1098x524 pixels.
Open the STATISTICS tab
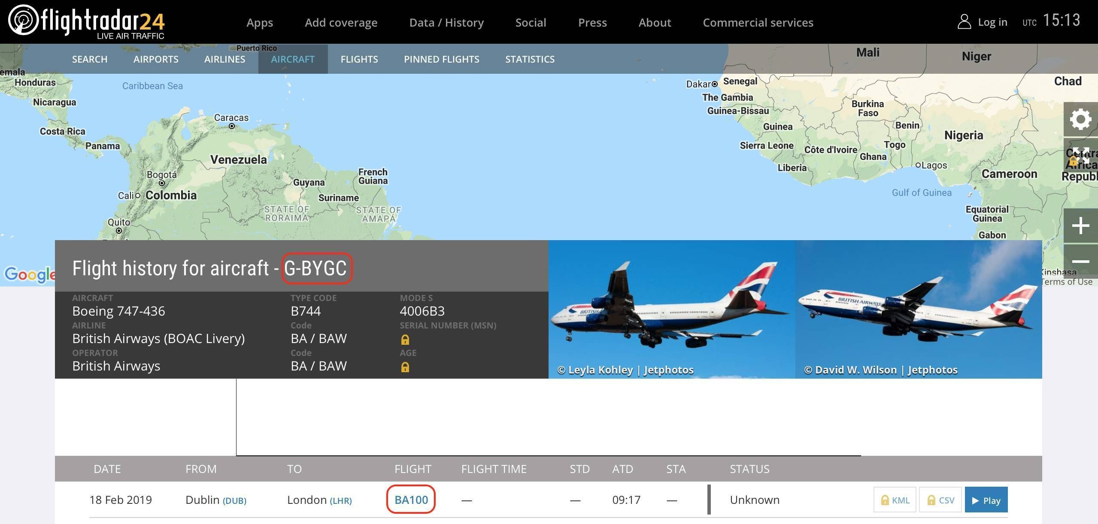click(x=530, y=59)
